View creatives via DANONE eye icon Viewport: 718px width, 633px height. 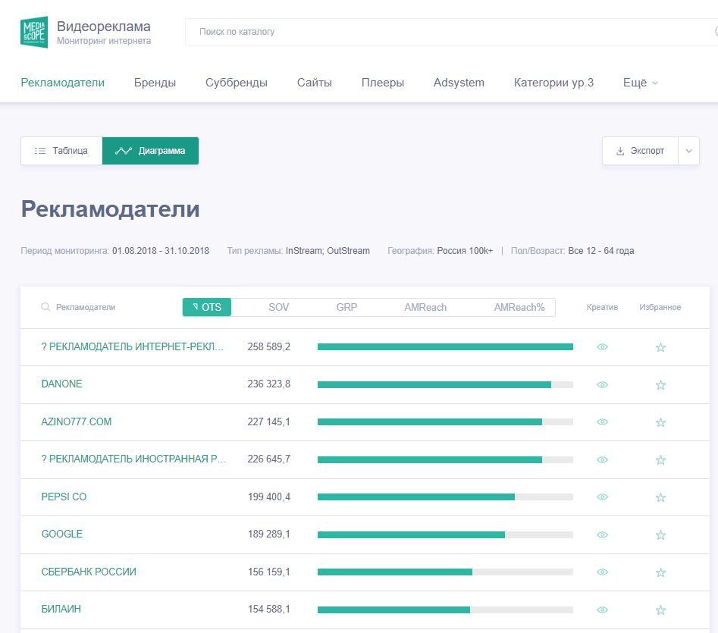coord(602,384)
